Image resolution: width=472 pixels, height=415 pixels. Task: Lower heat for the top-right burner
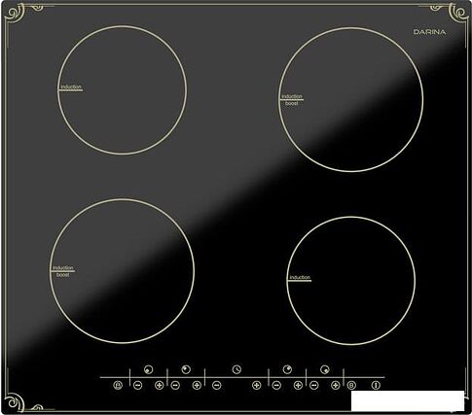click(x=276, y=385)
